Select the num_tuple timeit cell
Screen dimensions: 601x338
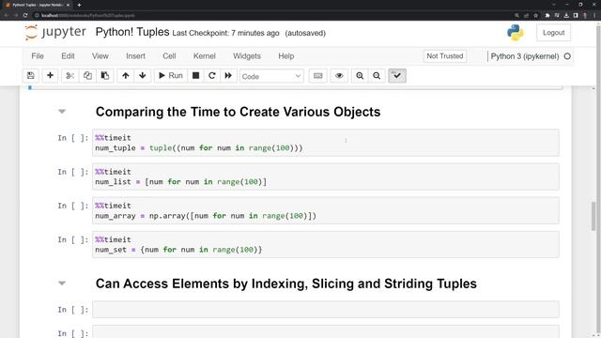(326, 143)
